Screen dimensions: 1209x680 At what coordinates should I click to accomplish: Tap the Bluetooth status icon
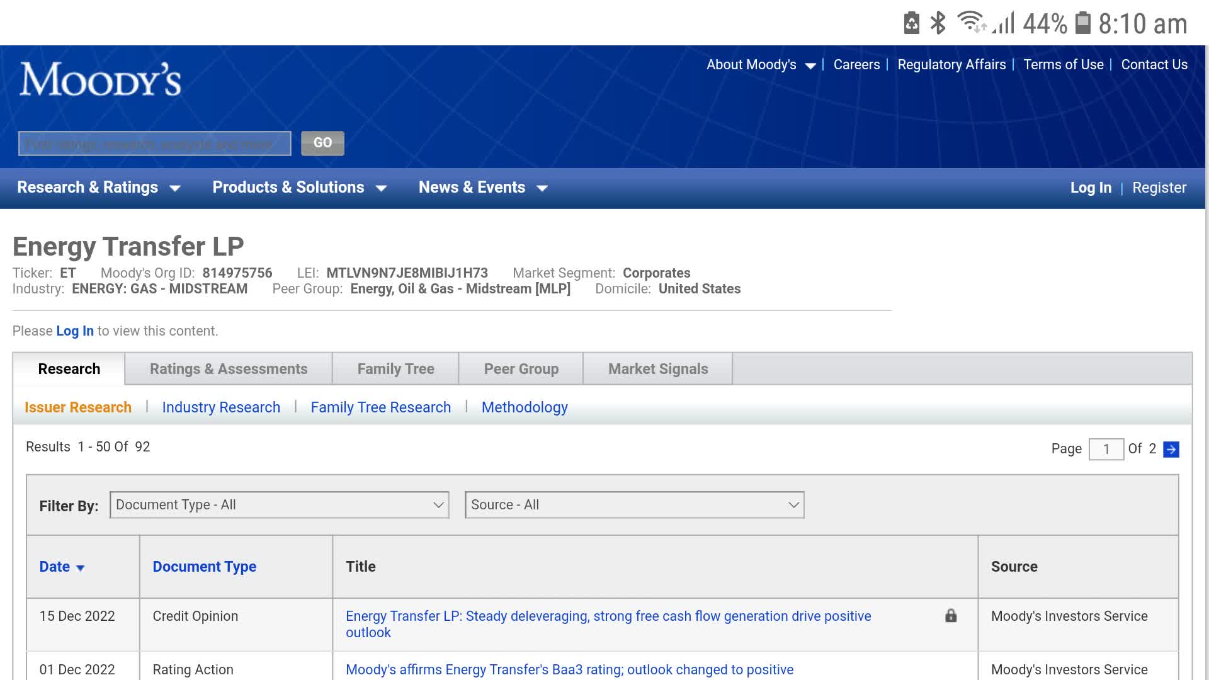click(938, 23)
